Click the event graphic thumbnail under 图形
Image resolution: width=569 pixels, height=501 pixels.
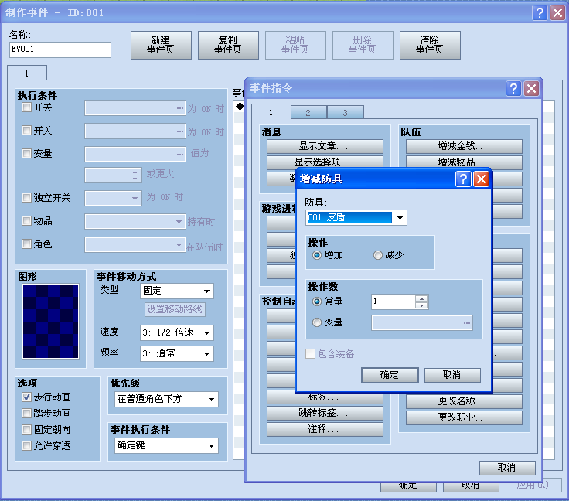pyautogui.click(x=50, y=322)
